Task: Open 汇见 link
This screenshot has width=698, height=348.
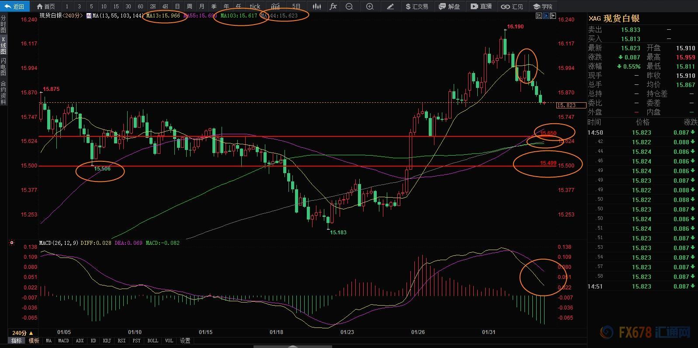Action: pyautogui.click(x=512, y=6)
